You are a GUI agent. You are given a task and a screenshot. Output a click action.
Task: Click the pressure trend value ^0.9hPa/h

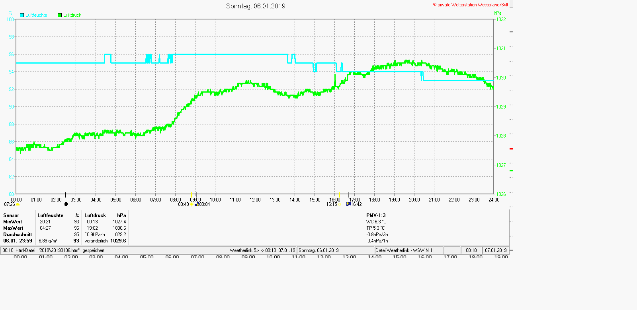(95, 234)
